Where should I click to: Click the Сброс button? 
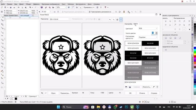click(53, 93)
